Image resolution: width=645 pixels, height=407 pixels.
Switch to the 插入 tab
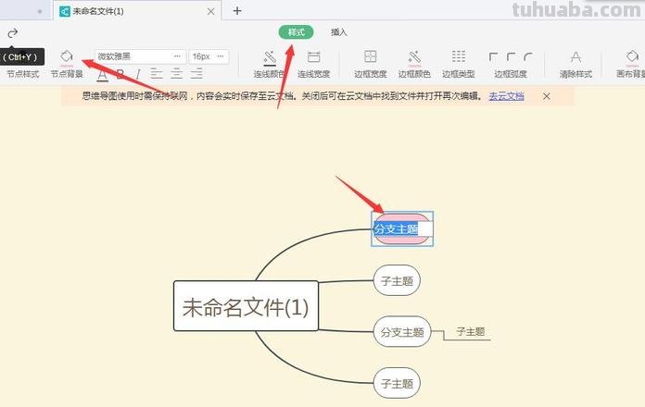339,32
